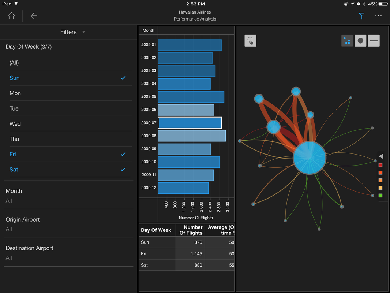Expand the Origin Airport filter
The height and width of the screenshot is (293, 390).
69,224
